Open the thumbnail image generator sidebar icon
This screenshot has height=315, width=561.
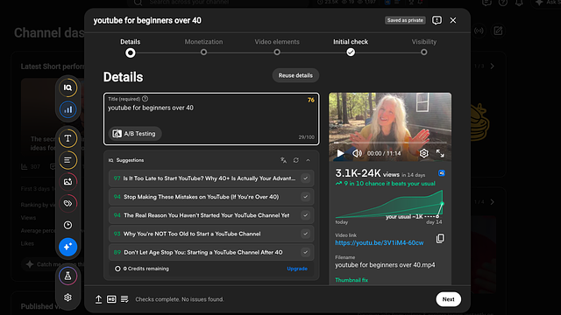click(67, 182)
